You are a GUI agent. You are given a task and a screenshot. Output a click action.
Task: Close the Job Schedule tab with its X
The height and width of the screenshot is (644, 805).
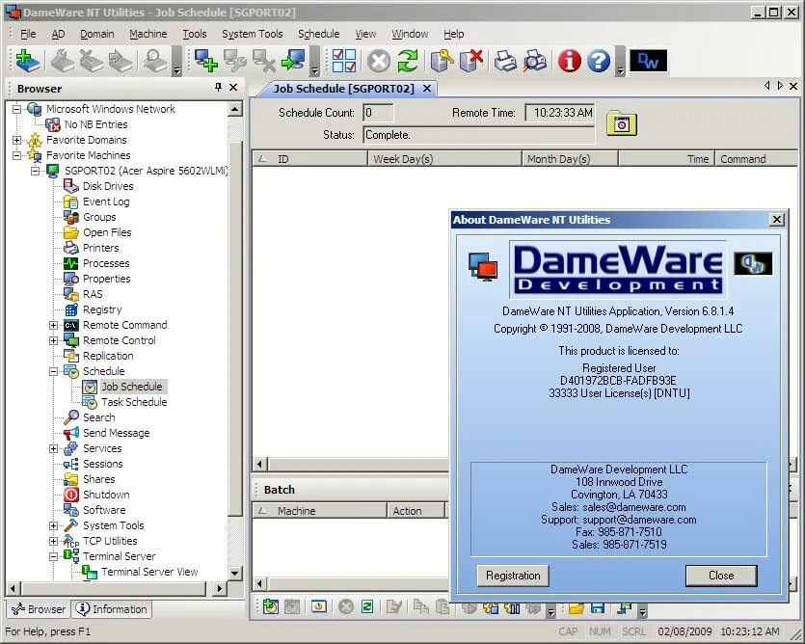click(x=427, y=89)
